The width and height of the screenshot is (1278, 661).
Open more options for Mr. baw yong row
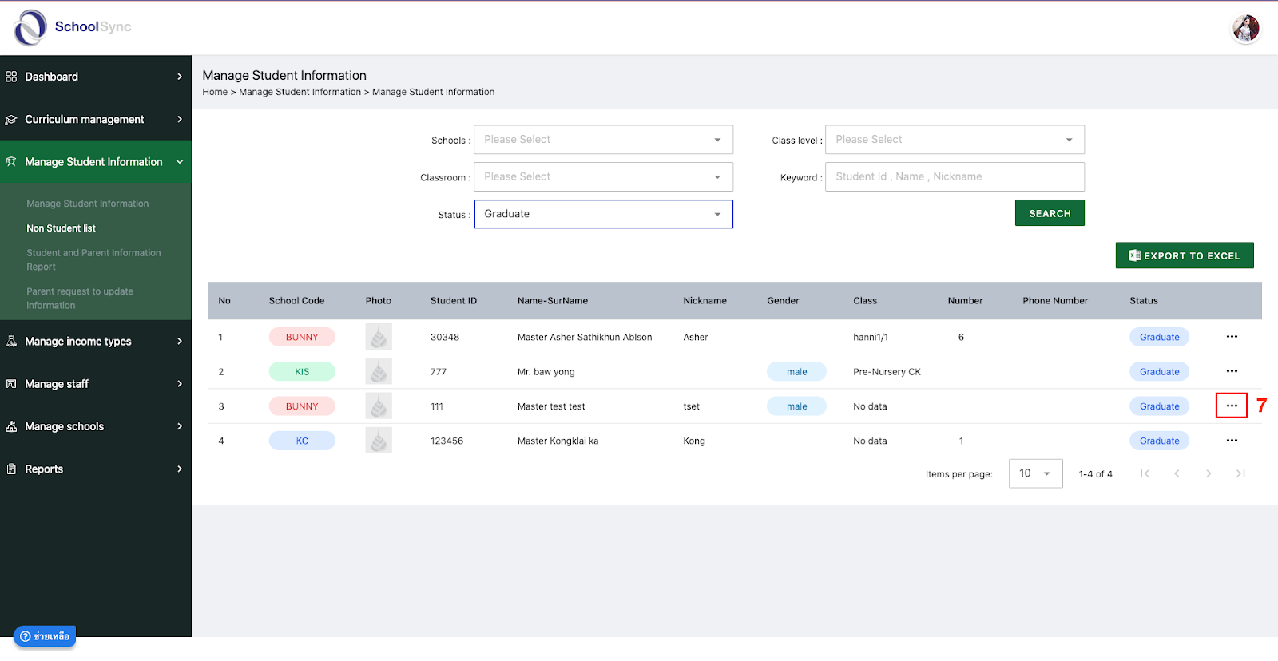1232,371
